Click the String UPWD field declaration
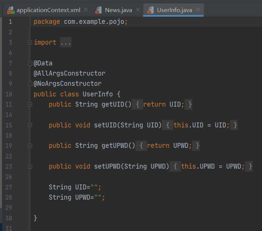The width and height of the screenshot is (262, 231). pyautogui.click(x=77, y=197)
